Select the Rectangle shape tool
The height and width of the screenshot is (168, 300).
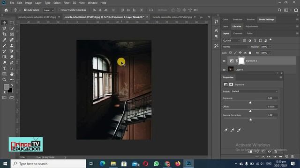[4, 74]
